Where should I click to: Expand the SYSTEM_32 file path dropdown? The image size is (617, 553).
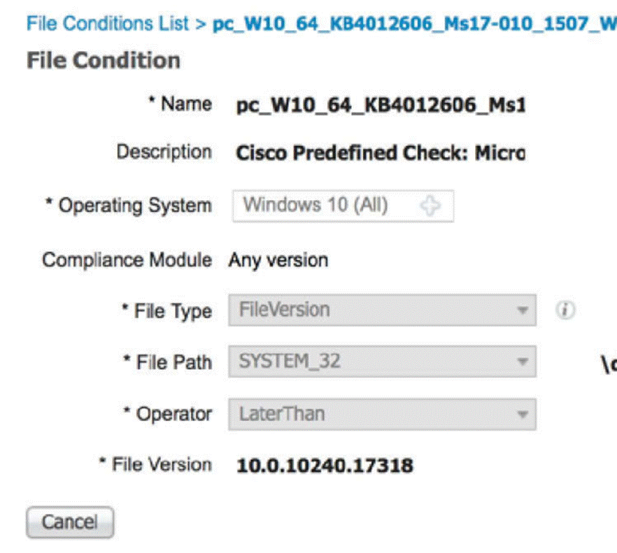point(381,362)
